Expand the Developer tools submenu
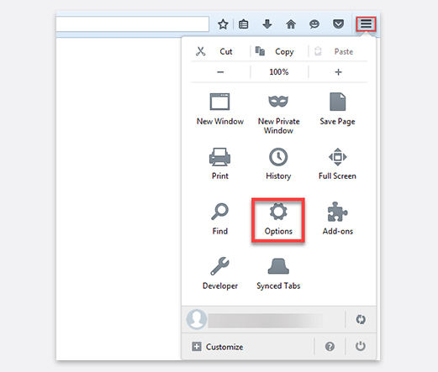This screenshot has height=372, width=438. (x=220, y=274)
